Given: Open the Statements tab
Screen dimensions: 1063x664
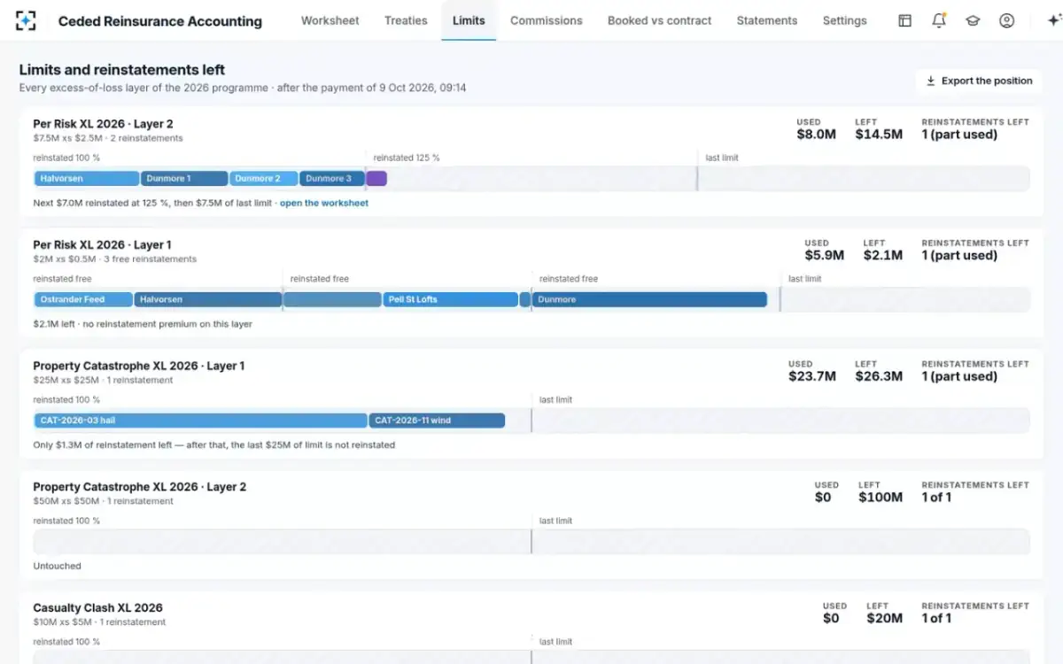Looking at the screenshot, I should 767,20.
